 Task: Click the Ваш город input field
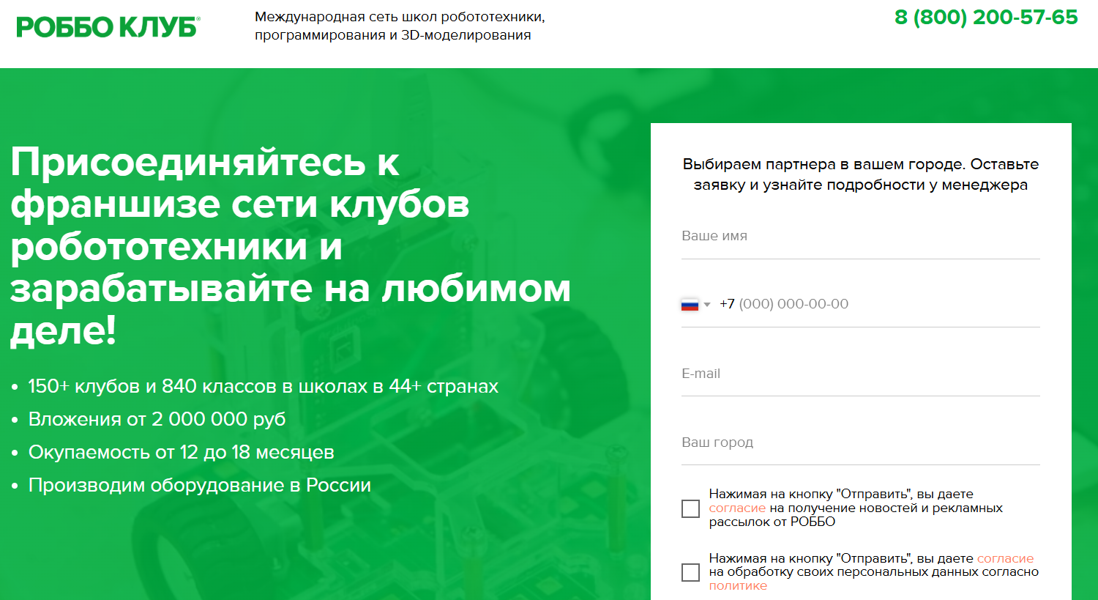click(x=860, y=442)
